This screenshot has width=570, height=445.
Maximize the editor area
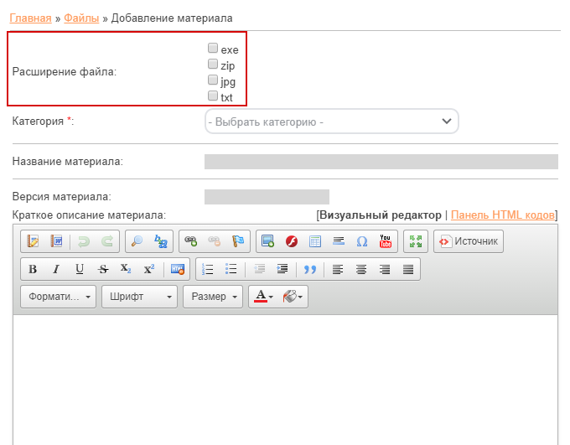coord(414,241)
